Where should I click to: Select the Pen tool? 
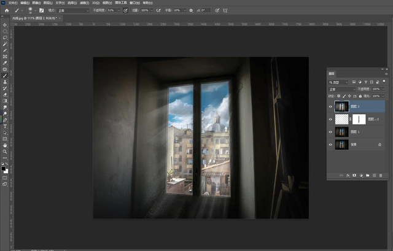pyautogui.click(x=5, y=120)
